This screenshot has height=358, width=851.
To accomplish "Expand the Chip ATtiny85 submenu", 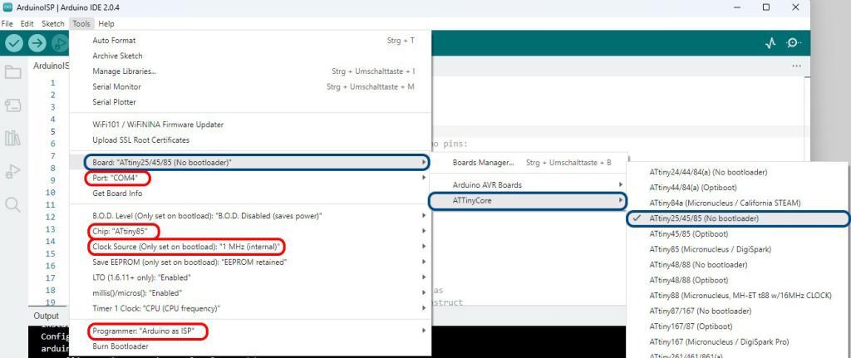I will [250, 231].
